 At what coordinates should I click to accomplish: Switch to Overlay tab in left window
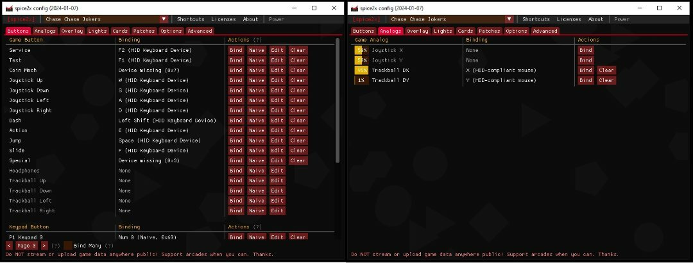[72, 31]
